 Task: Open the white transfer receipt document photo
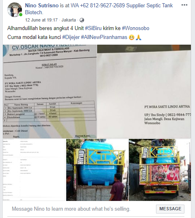click(x=34, y=170)
